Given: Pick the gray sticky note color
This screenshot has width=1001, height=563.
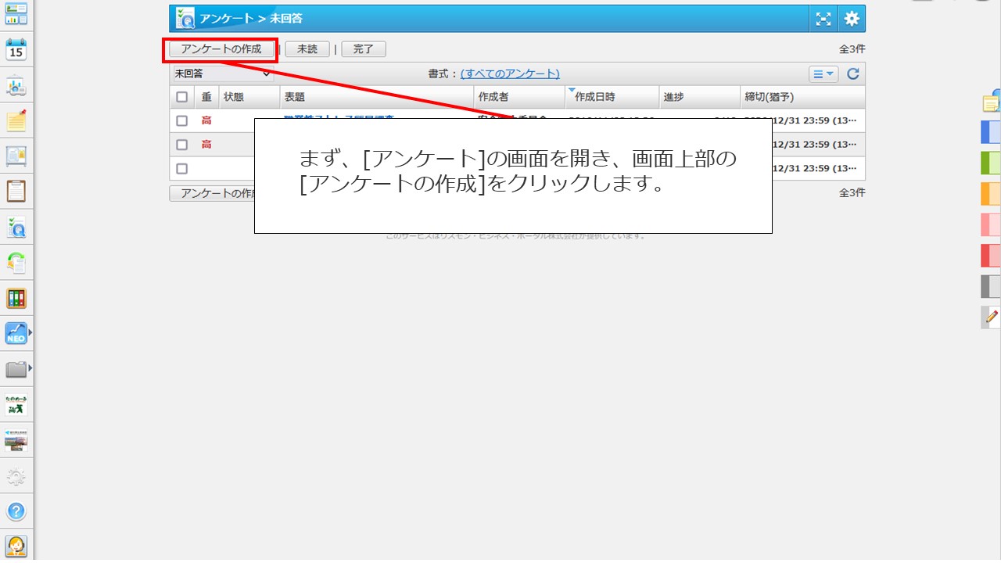Looking at the screenshot, I should (x=992, y=286).
